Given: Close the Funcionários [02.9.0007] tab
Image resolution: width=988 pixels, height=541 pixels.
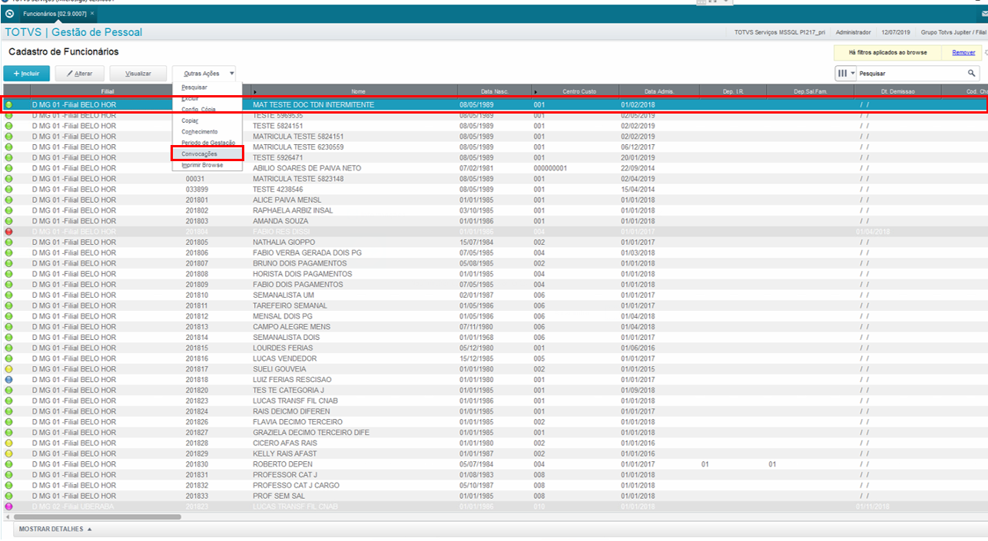Looking at the screenshot, I should [92, 14].
